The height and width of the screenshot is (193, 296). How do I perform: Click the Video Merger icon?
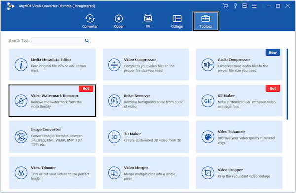tap(114, 173)
